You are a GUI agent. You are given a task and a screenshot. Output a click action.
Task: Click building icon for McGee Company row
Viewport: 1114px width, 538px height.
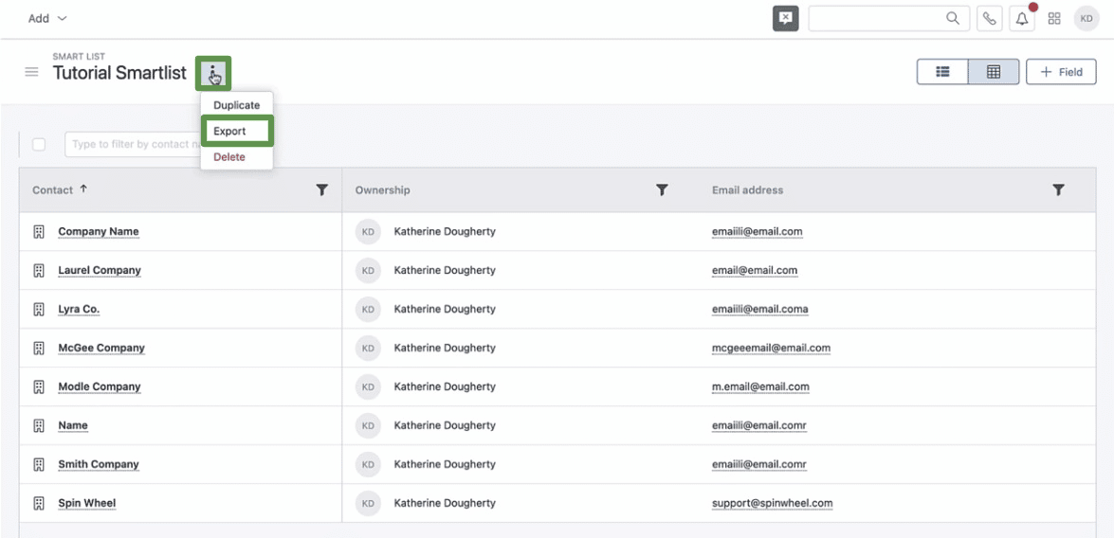pyautogui.click(x=39, y=348)
